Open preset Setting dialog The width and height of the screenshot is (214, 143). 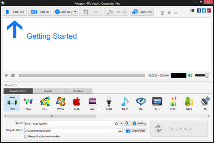pyautogui.click(x=139, y=123)
